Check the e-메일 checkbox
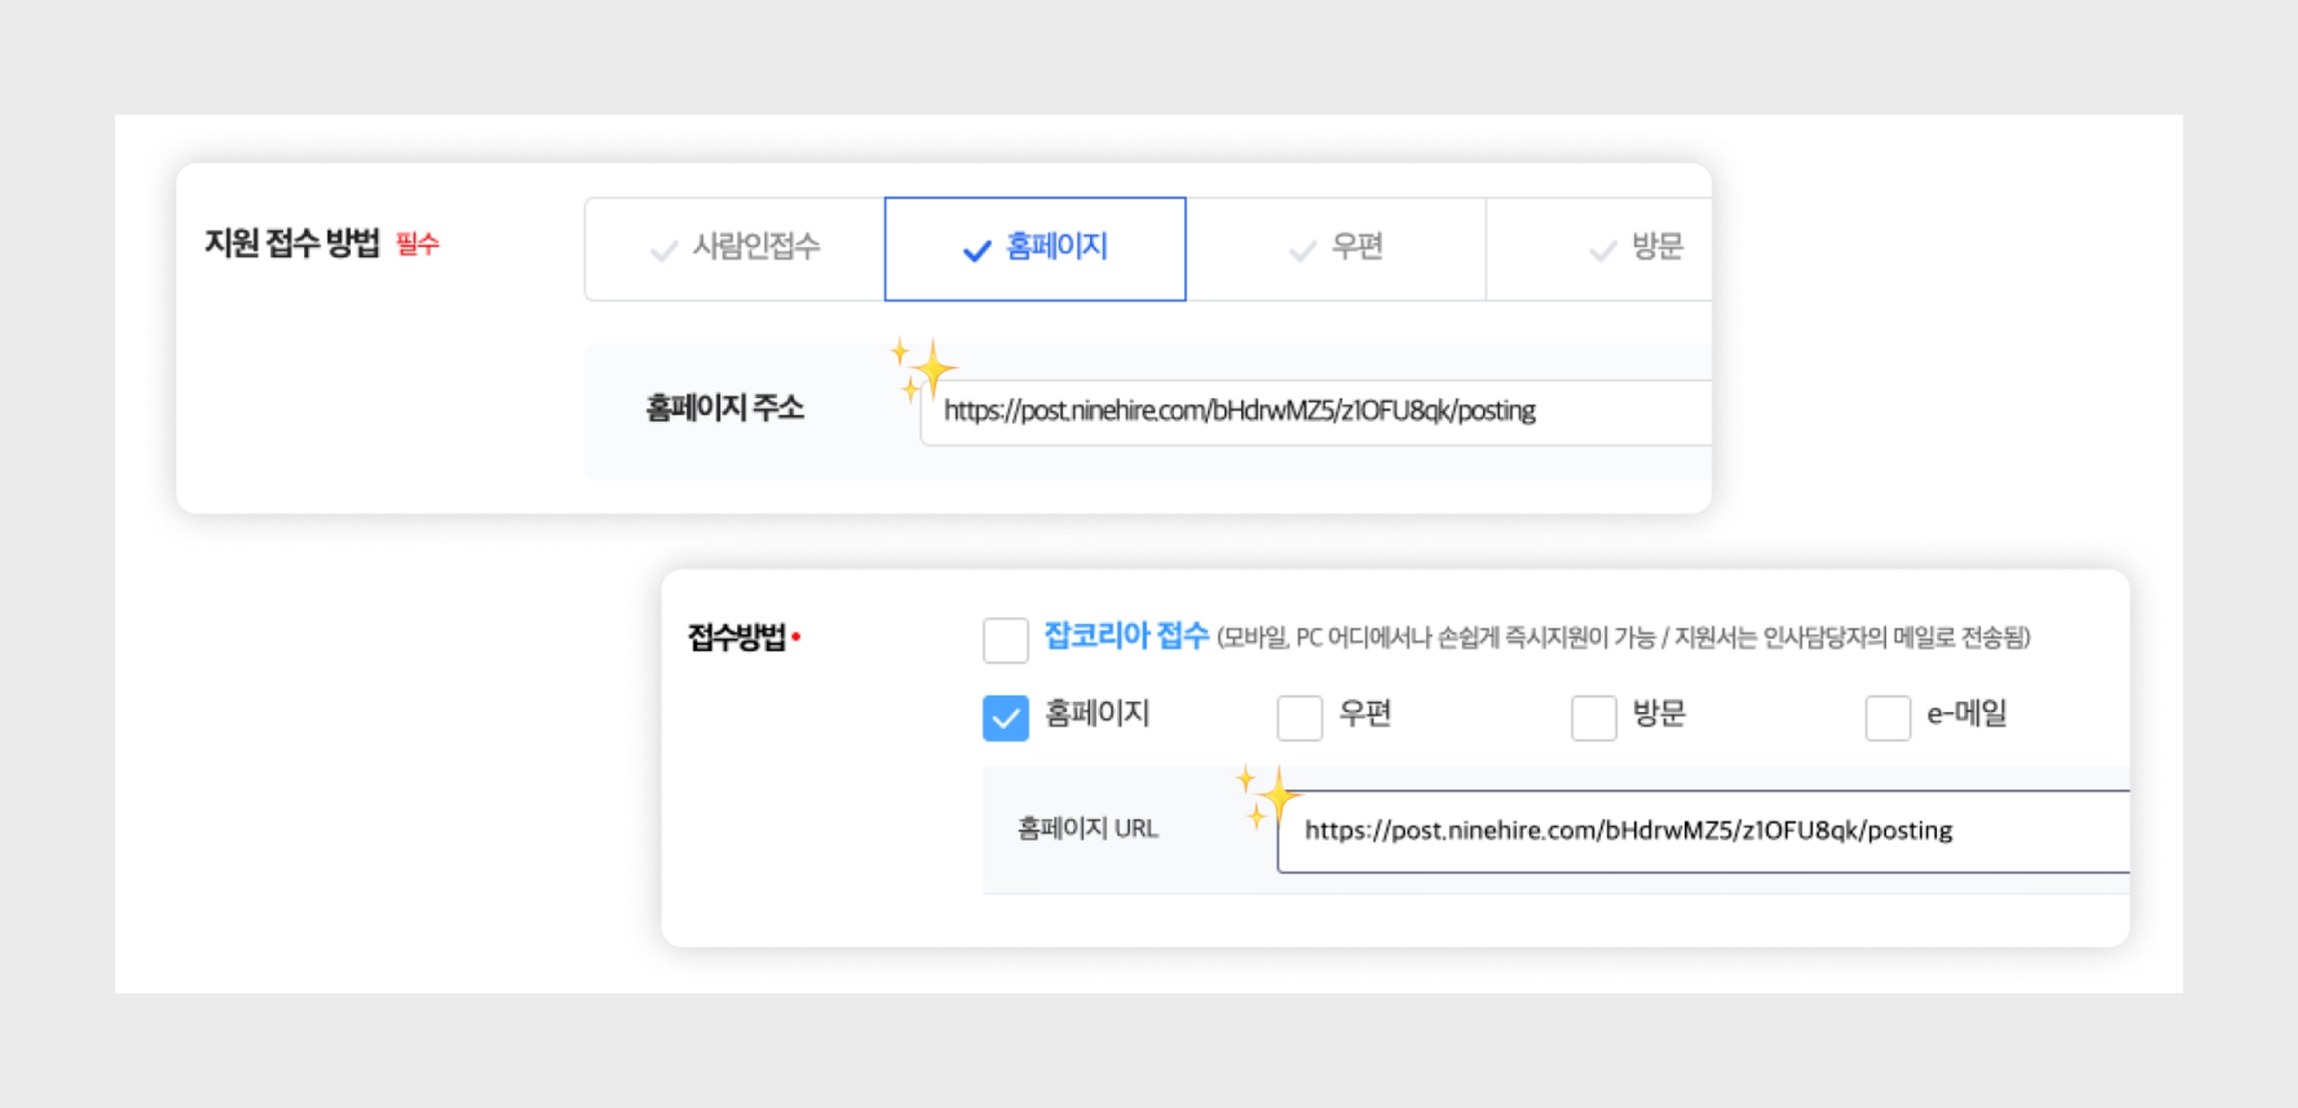 pyautogui.click(x=1887, y=717)
